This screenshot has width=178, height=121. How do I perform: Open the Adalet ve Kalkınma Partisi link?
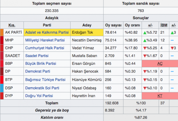pyautogui.click(x=47, y=33)
